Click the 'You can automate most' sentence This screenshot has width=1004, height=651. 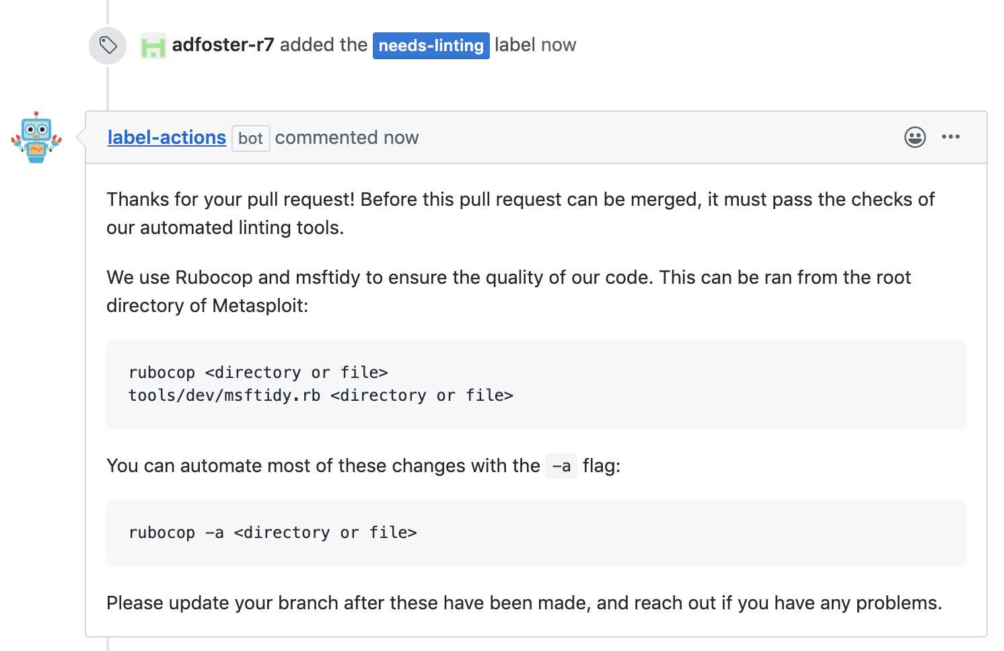tap(363, 465)
